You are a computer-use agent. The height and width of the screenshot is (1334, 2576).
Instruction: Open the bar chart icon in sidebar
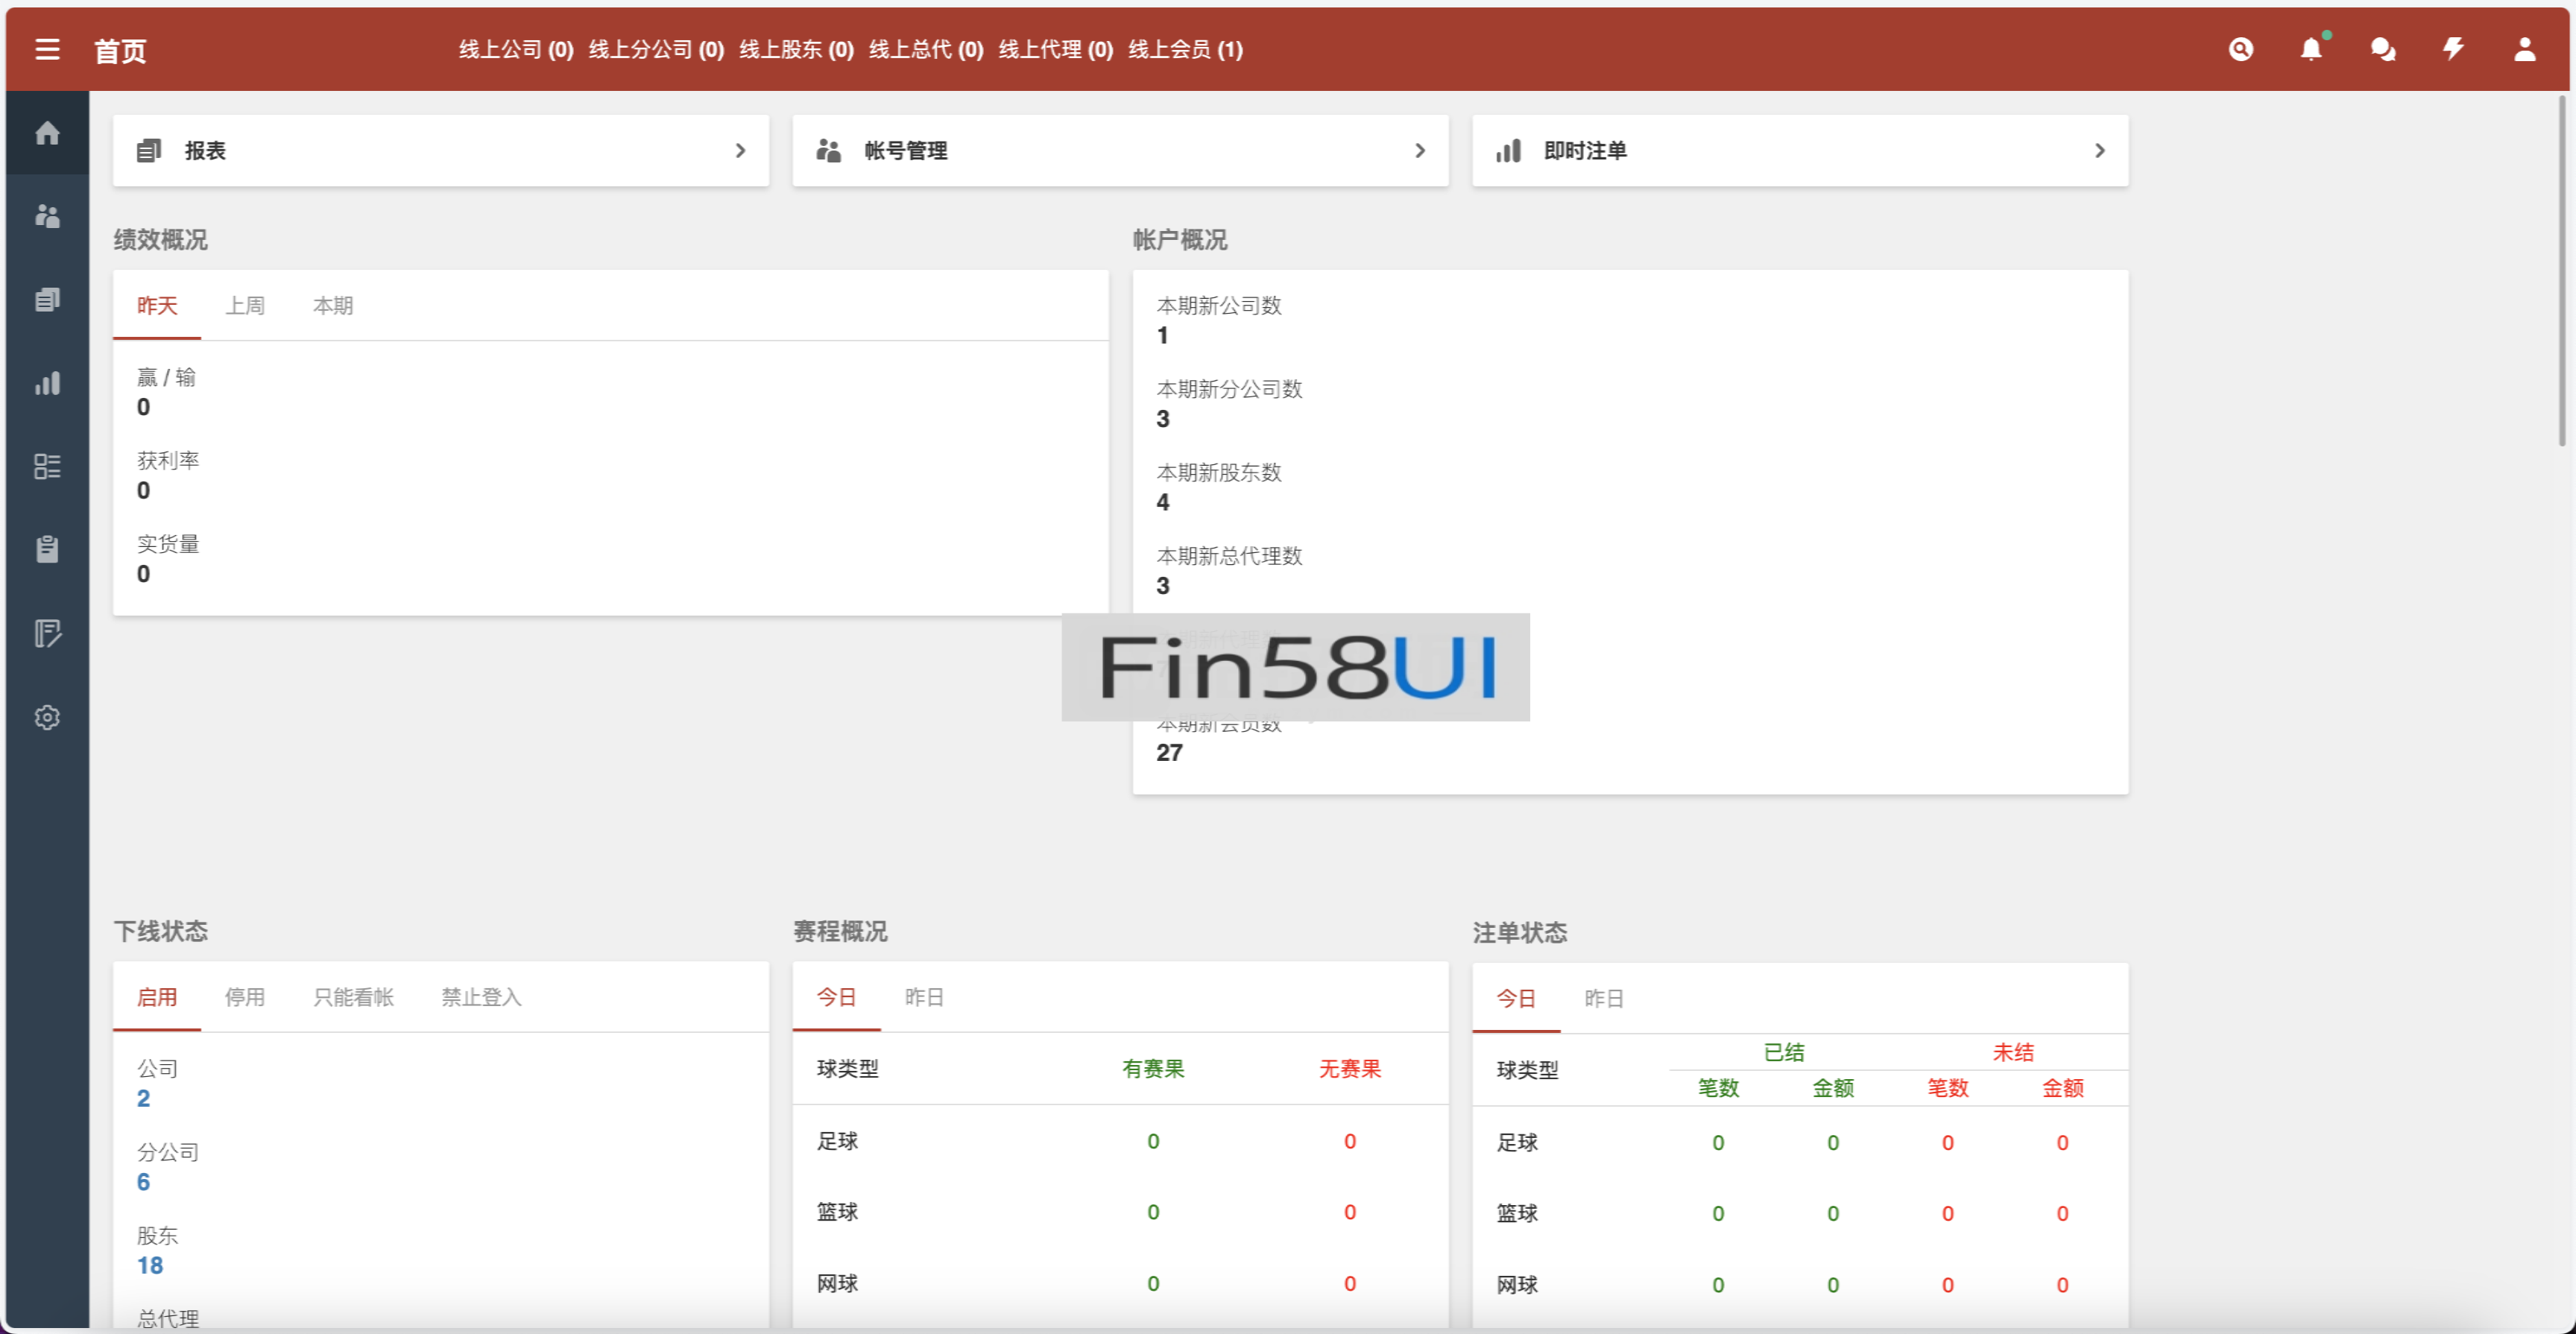47,383
